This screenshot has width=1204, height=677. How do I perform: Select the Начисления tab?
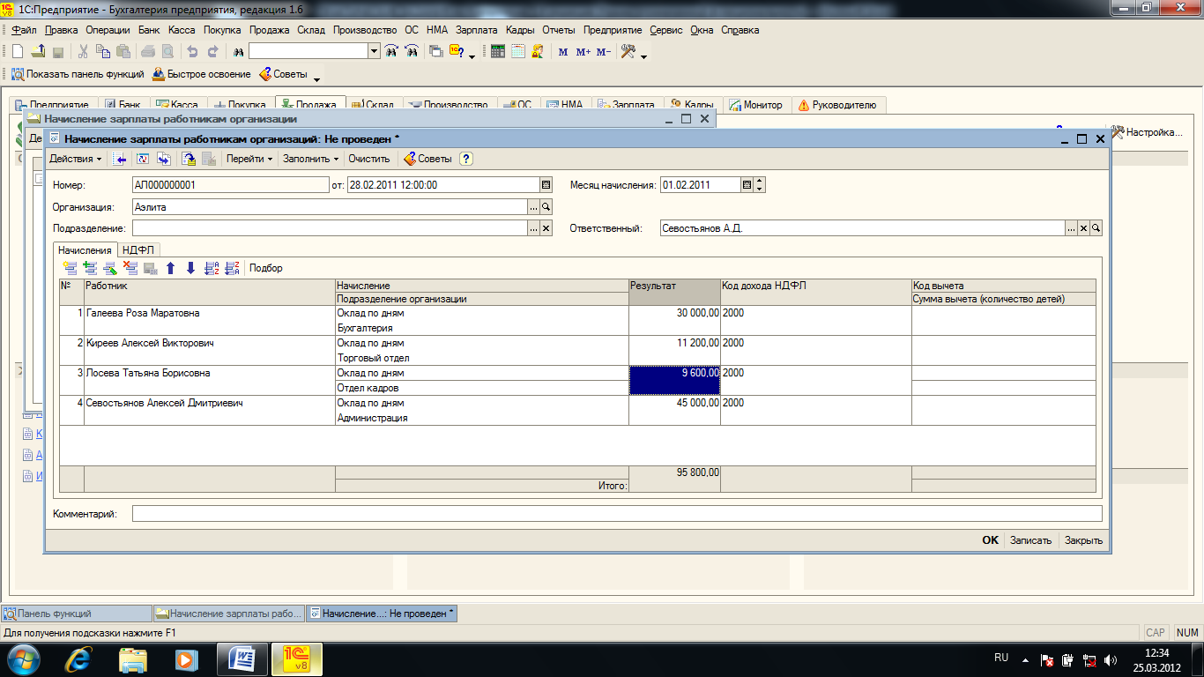[x=85, y=250]
